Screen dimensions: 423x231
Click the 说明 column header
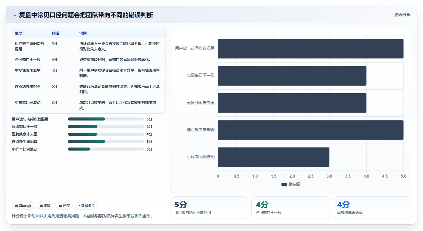[83, 33]
